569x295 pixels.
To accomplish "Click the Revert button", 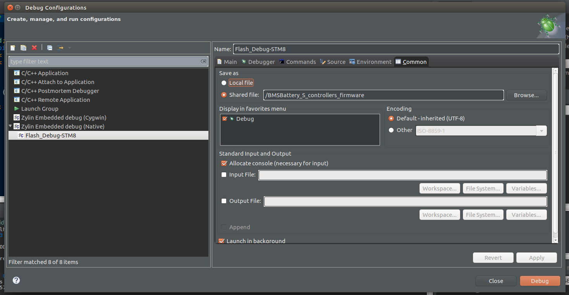I will (x=493, y=258).
